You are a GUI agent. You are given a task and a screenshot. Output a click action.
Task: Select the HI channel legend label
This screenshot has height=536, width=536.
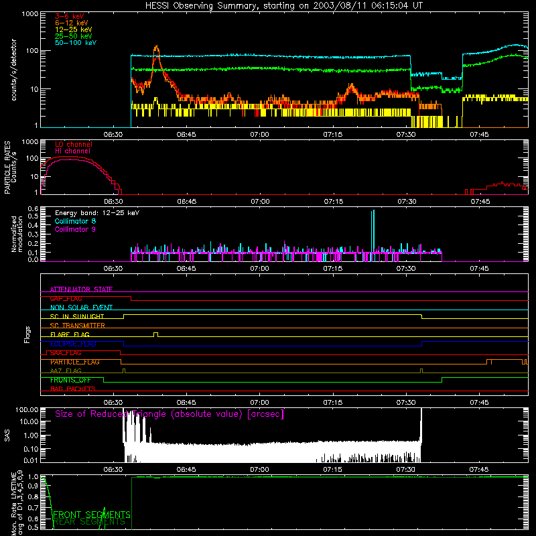coord(72,151)
